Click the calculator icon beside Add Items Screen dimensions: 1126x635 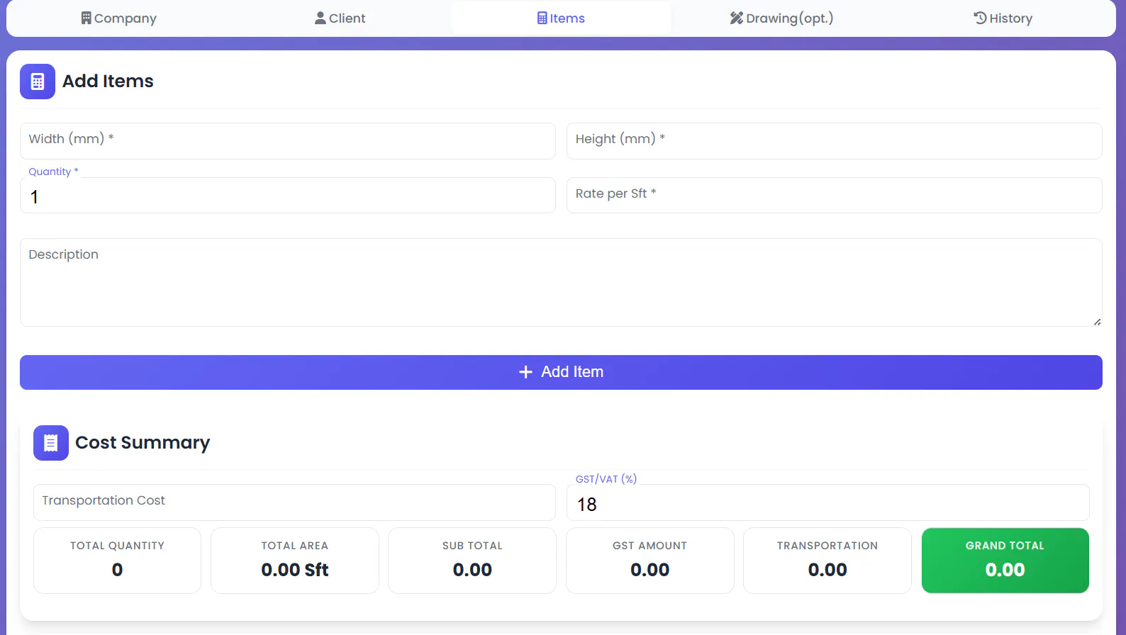pos(38,82)
